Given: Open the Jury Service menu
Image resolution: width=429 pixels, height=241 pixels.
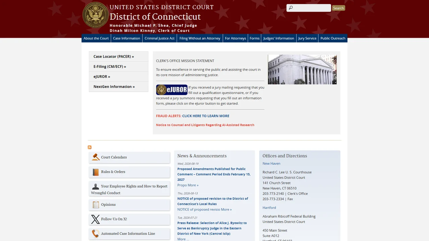Looking at the screenshot, I should point(307,38).
